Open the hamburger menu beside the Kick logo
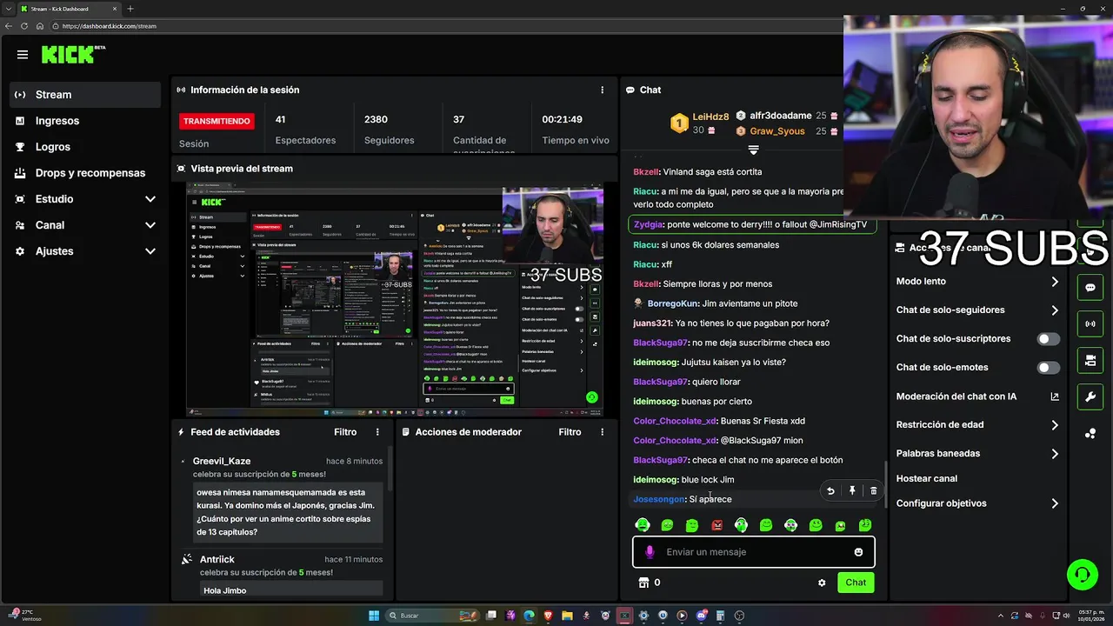The width and height of the screenshot is (1113, 626). (x=23, y=55)
